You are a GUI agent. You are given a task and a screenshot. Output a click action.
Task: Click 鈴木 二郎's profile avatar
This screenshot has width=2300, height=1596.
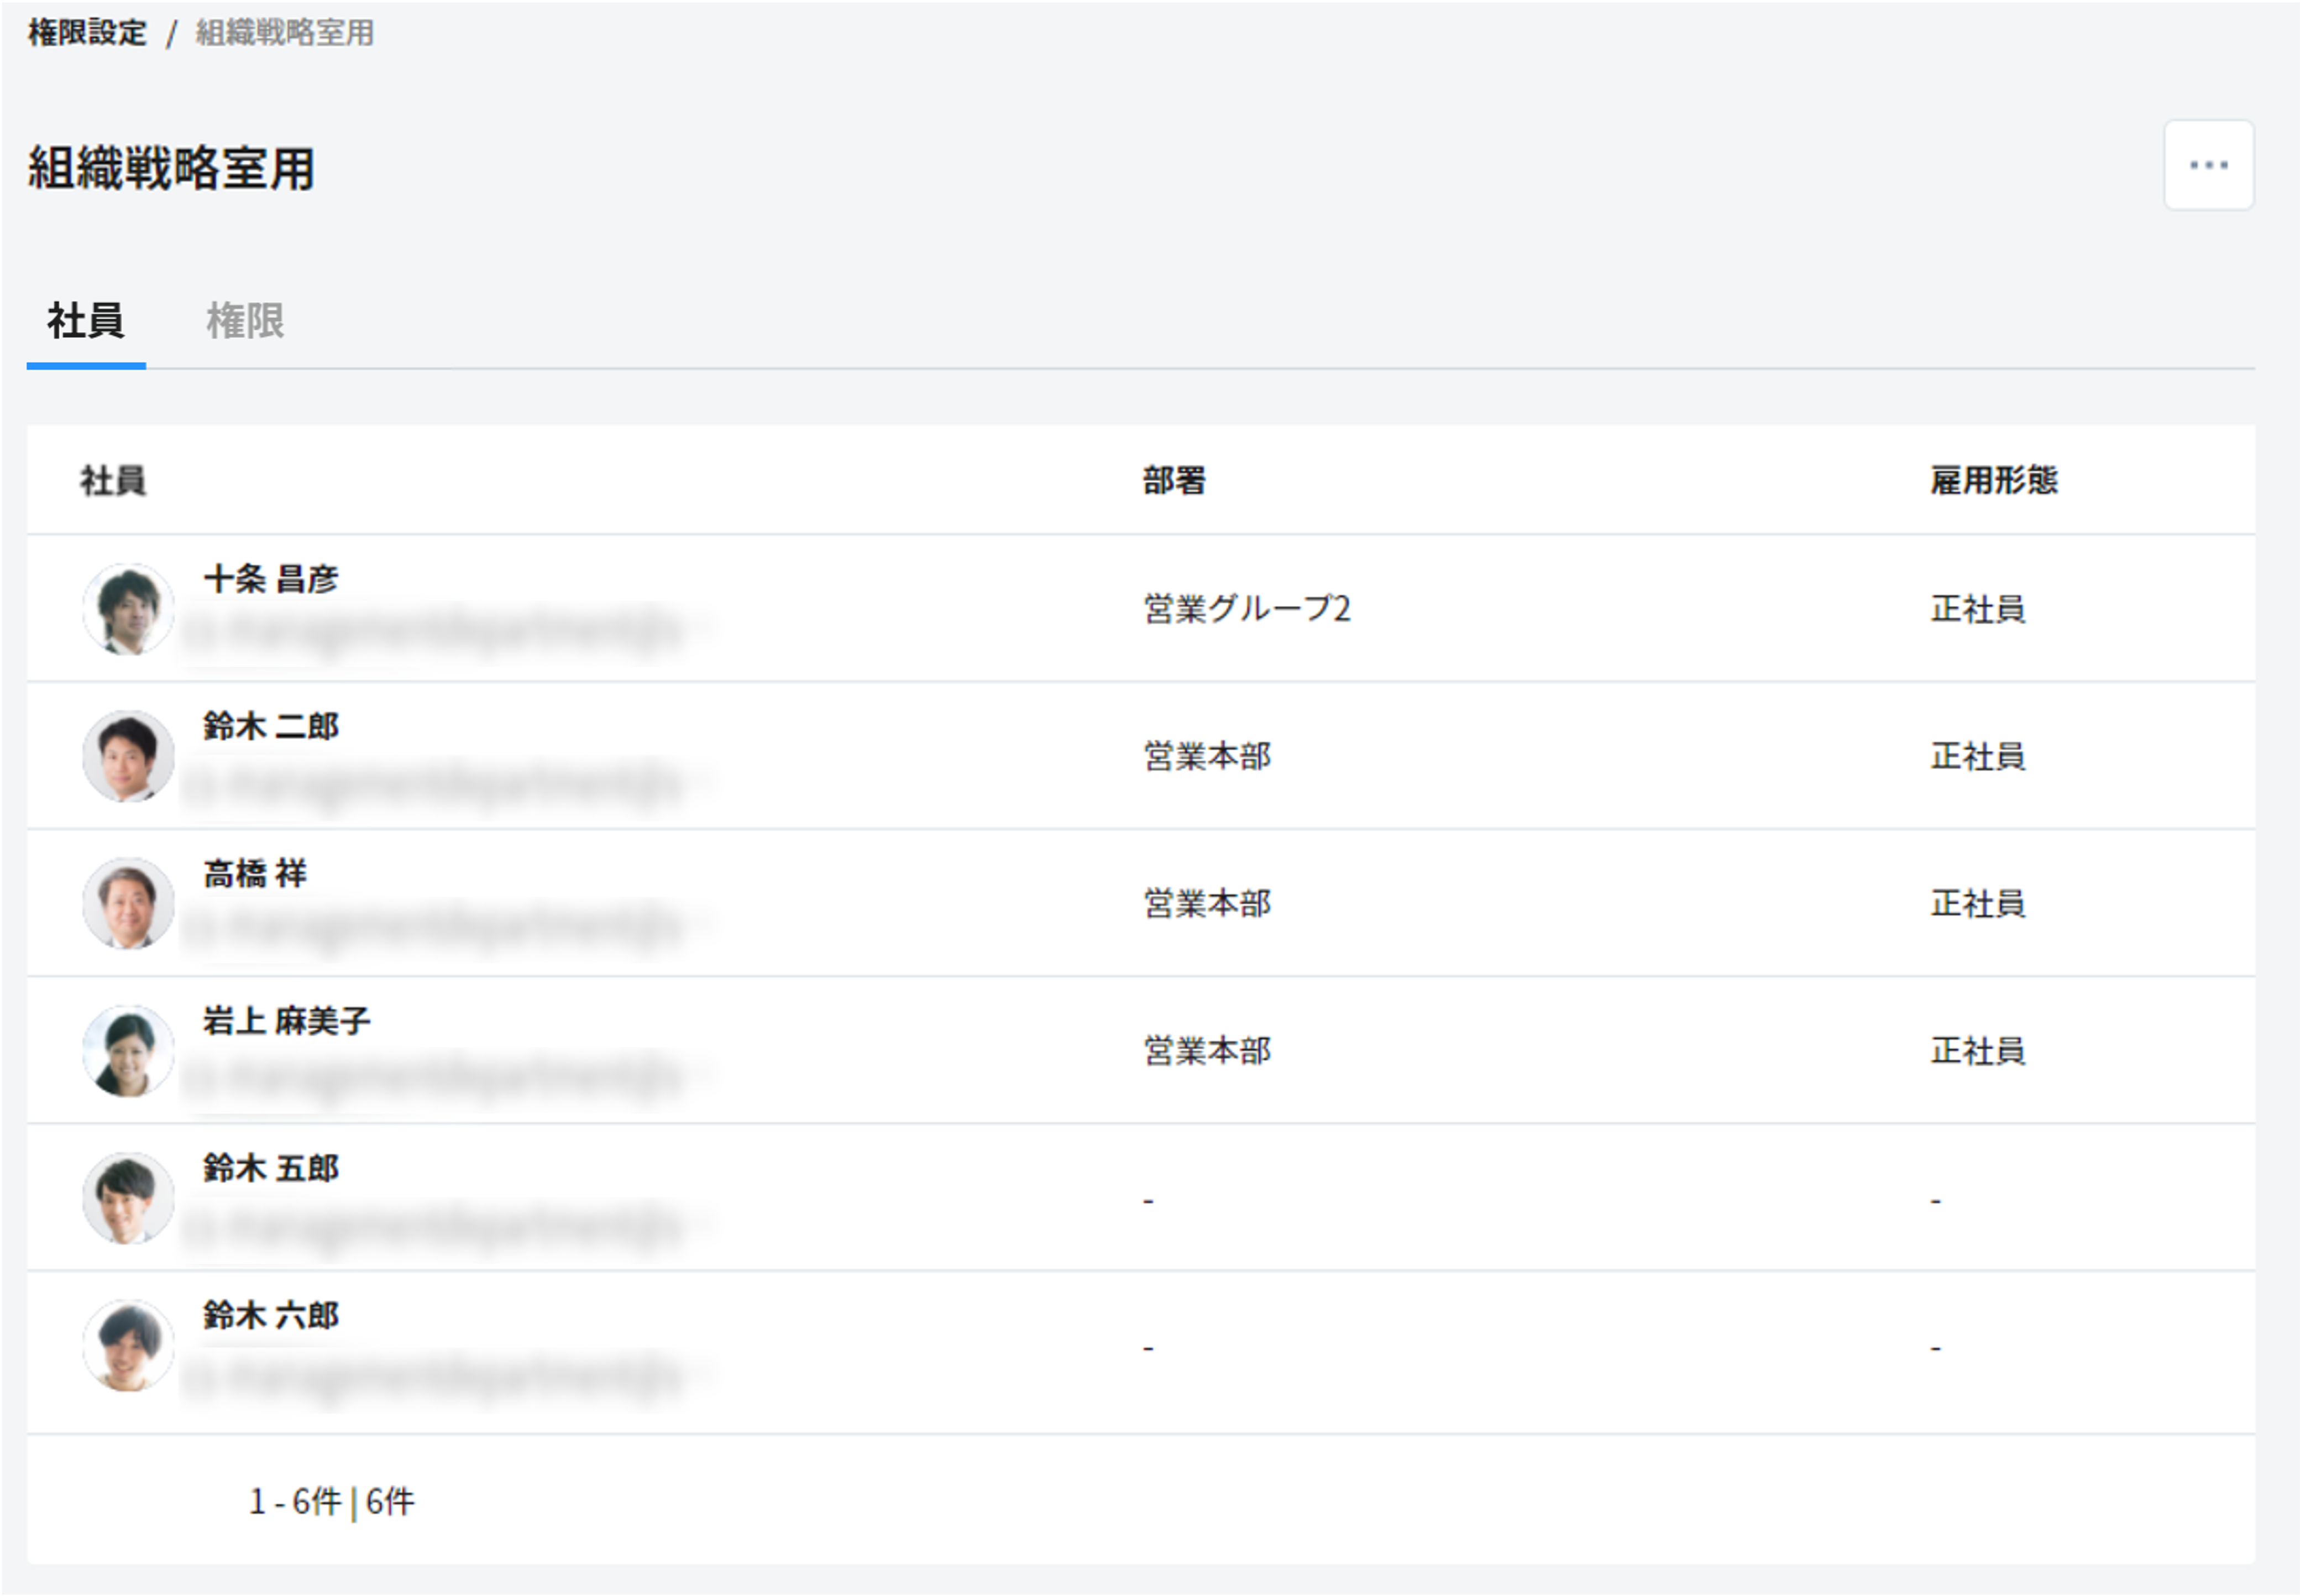click(128, 756)
